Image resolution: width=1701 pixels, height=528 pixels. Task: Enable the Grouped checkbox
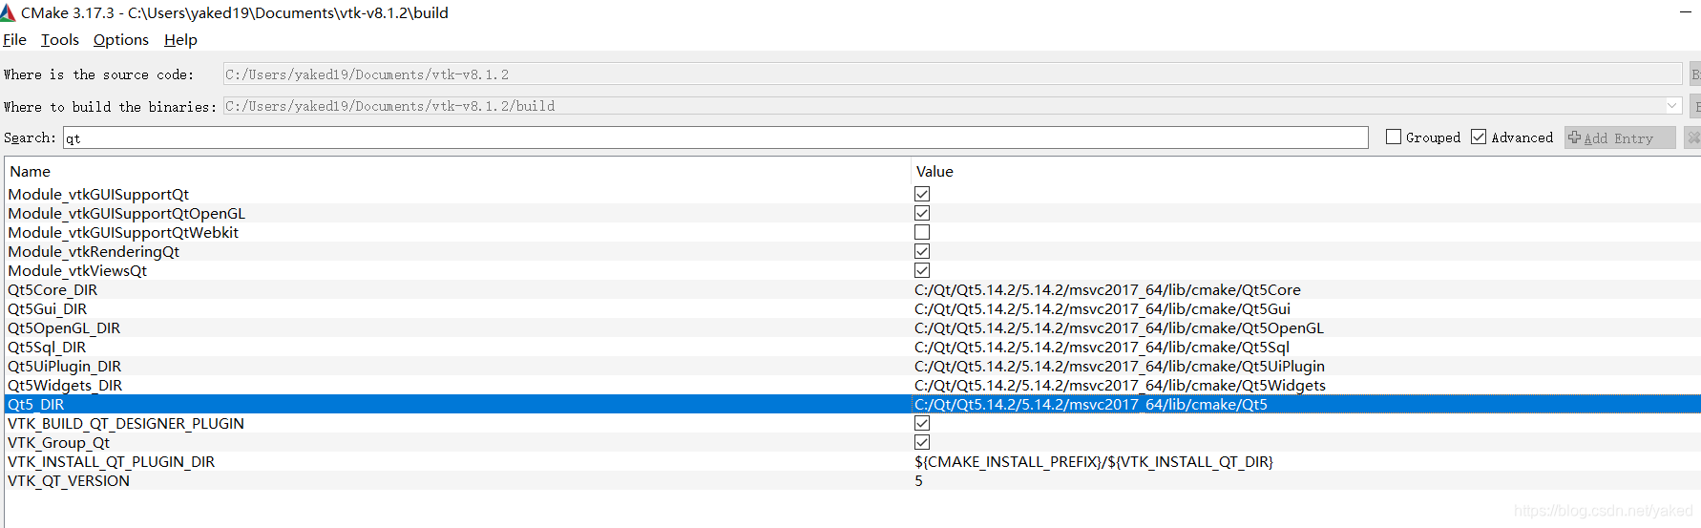(1394, 137)
